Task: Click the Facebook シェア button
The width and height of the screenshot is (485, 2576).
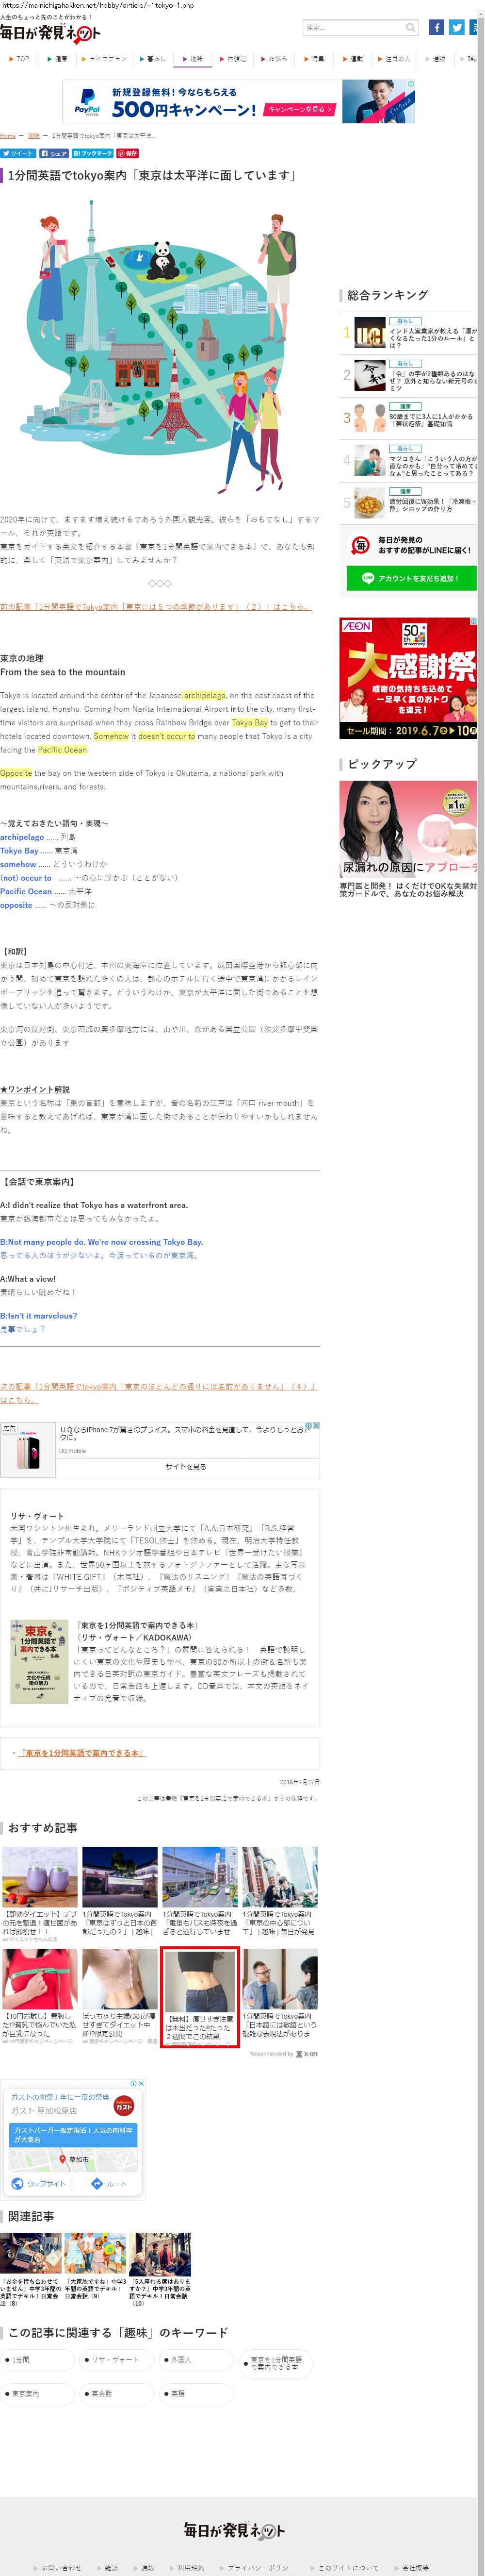Action: (54, 153)
